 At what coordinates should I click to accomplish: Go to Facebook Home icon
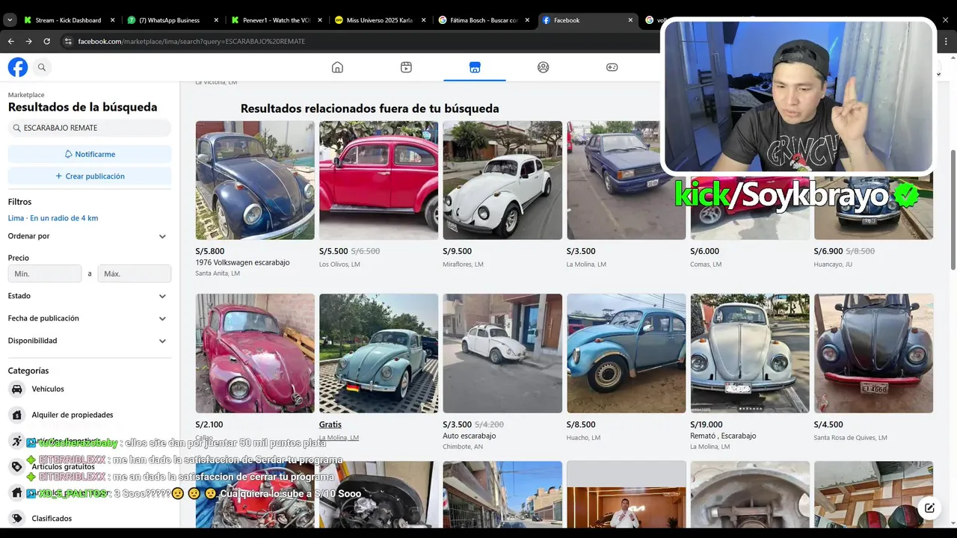337,67
